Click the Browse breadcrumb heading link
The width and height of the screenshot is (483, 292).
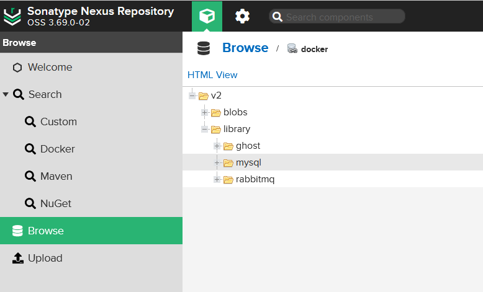coord(245,48)
